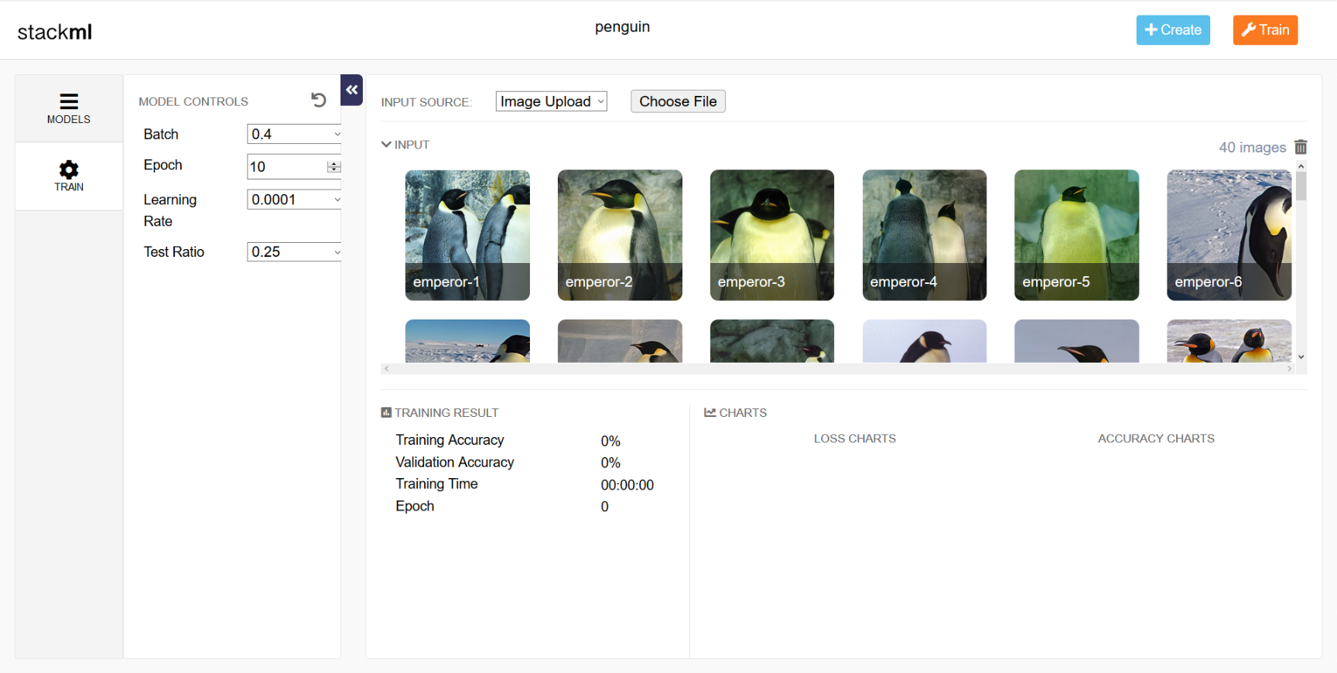Click Choose File to upload images

point(678,101)
